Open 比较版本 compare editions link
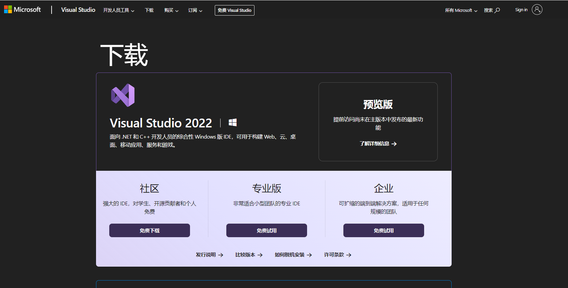568x288 pixels. [x=249, y=255]
